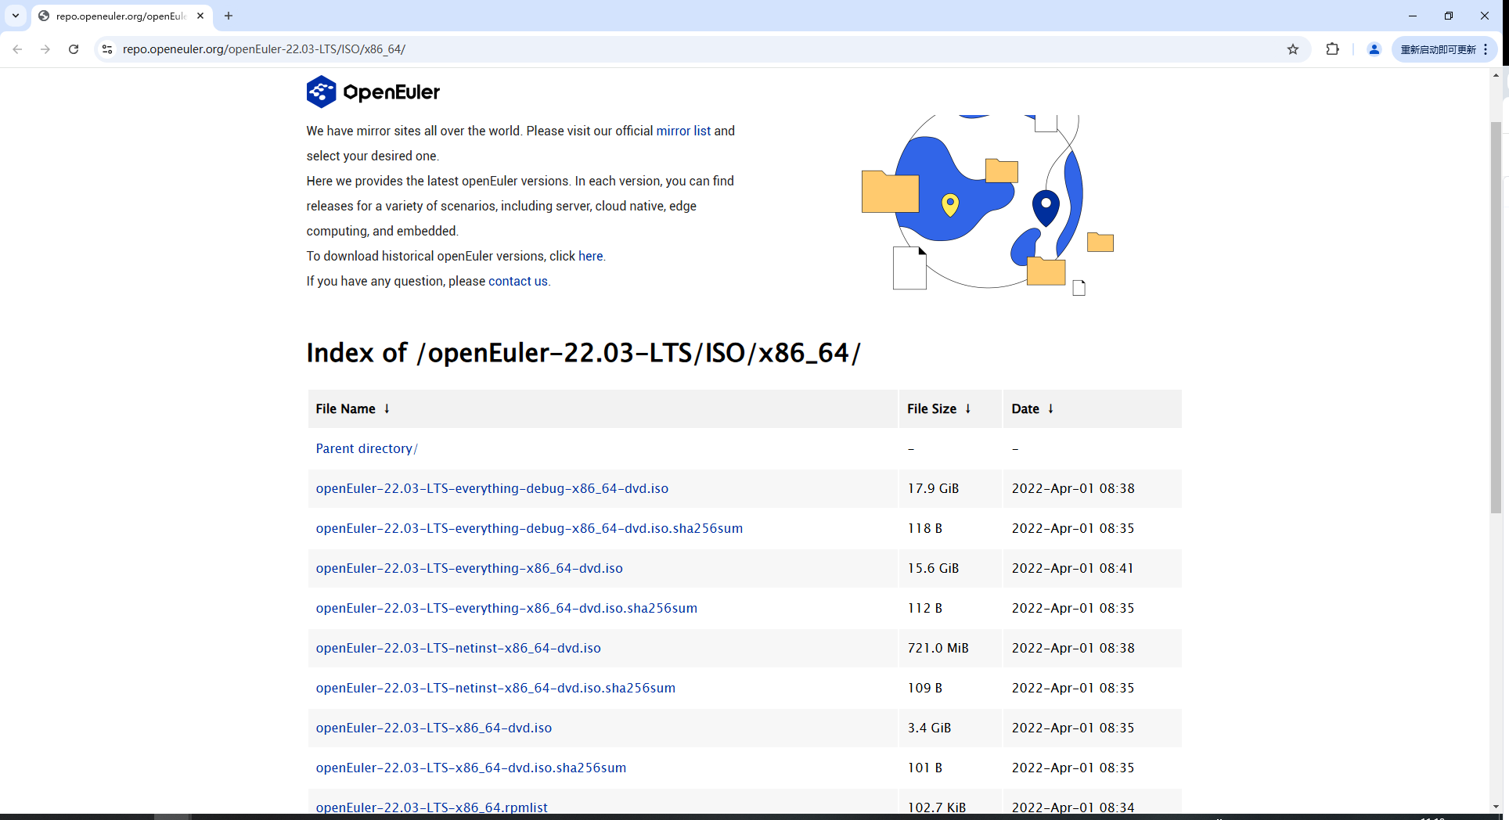Close the repo.openeuler.org tab

coord(200,16)
